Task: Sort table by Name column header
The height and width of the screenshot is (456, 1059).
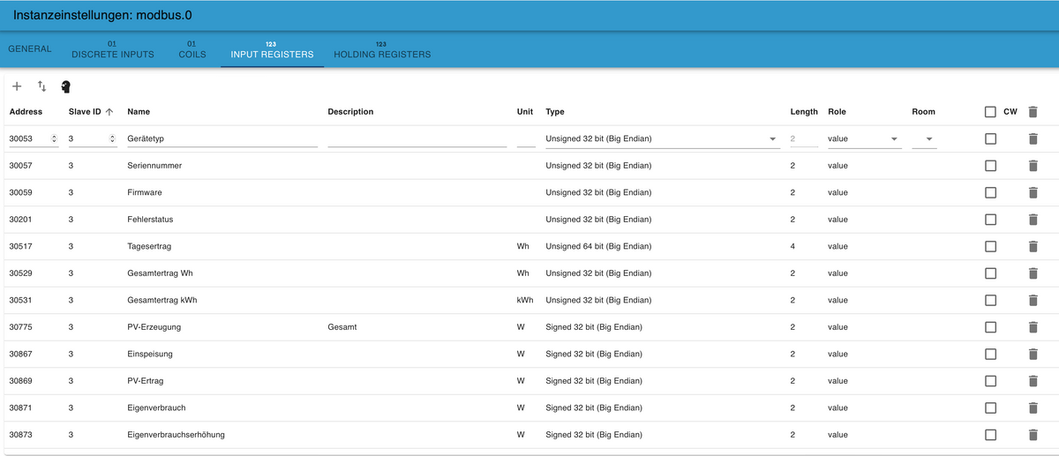Action: tap(139, 112)
